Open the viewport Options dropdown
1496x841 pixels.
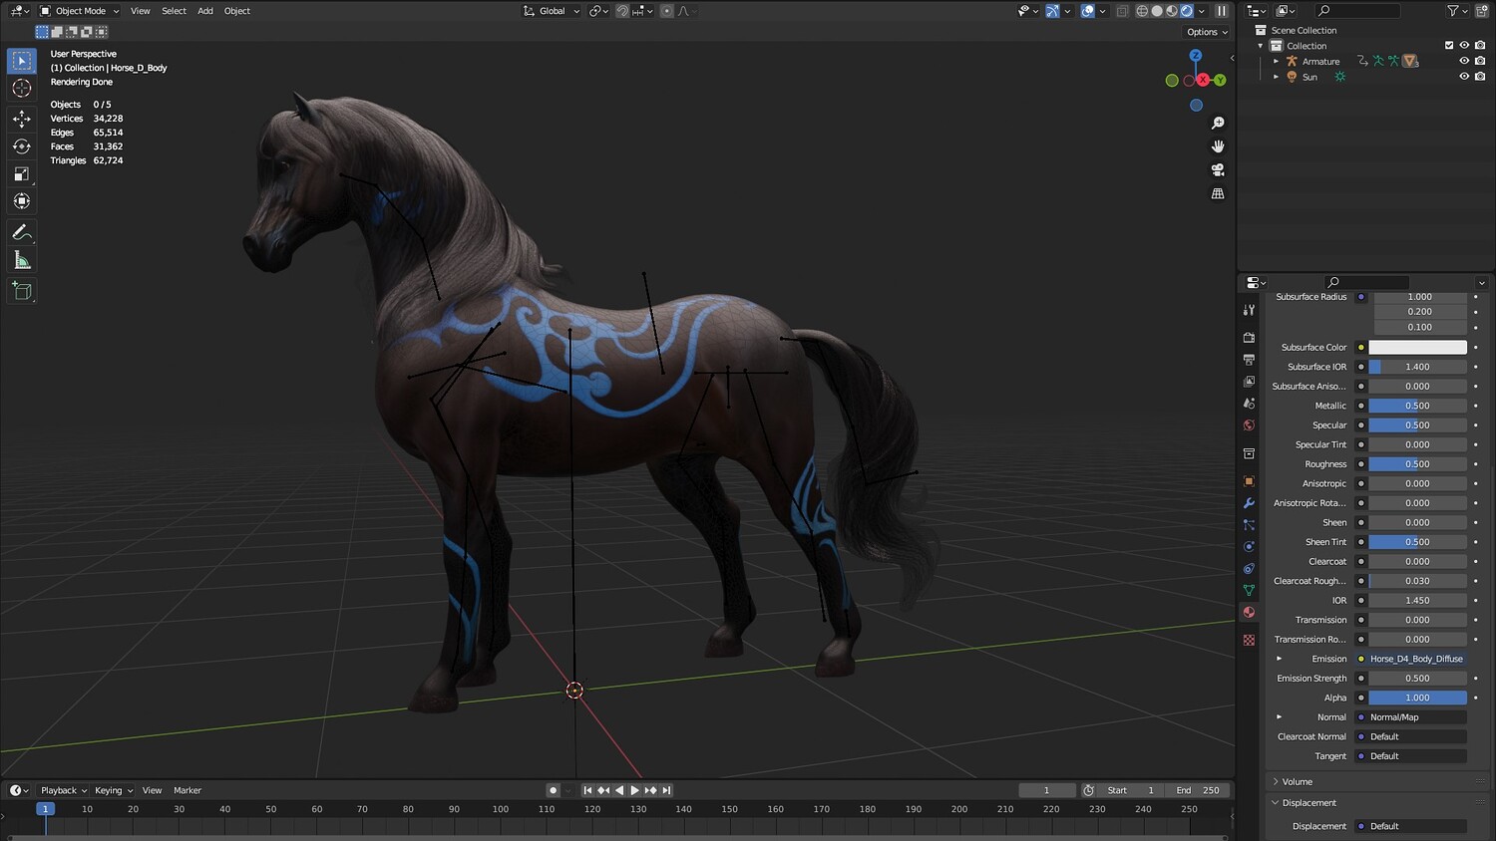pos(1207,32)
